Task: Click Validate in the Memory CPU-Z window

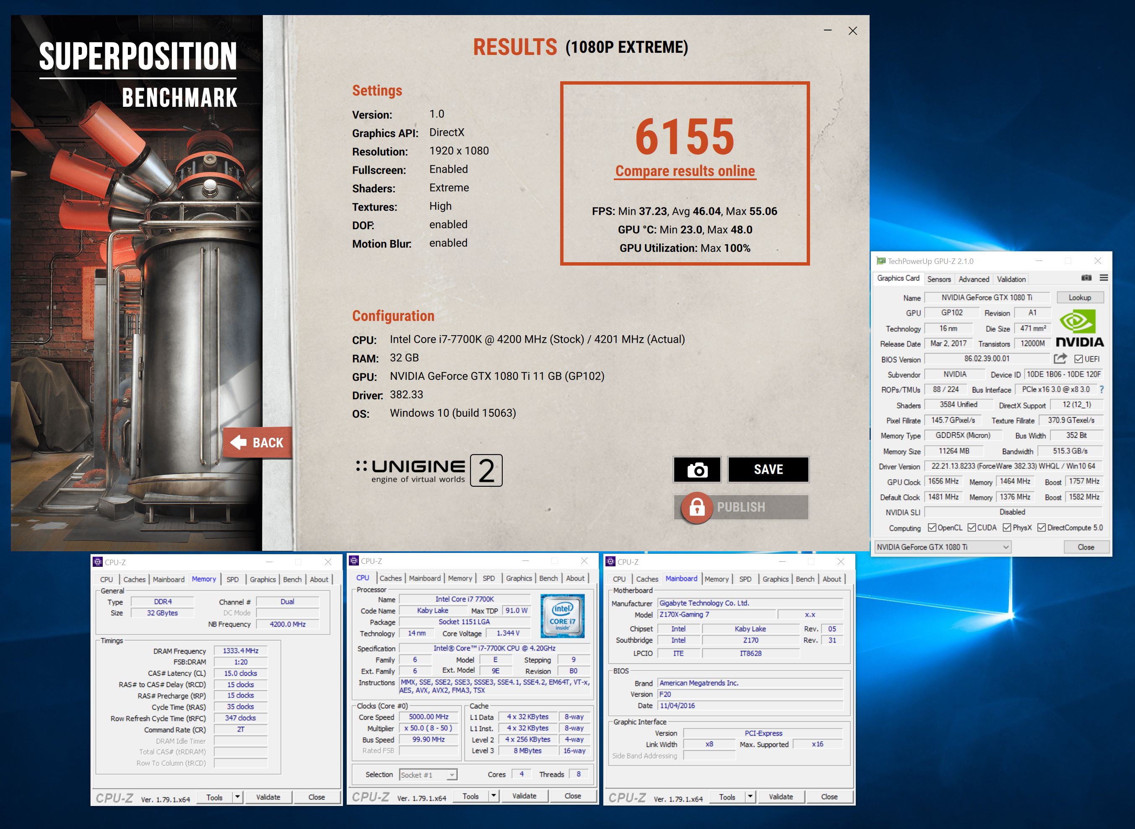Action: pos(268,798)
